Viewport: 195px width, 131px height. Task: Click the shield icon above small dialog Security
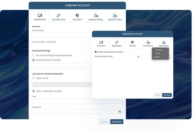pyautogui.click(x=132, y=42)
